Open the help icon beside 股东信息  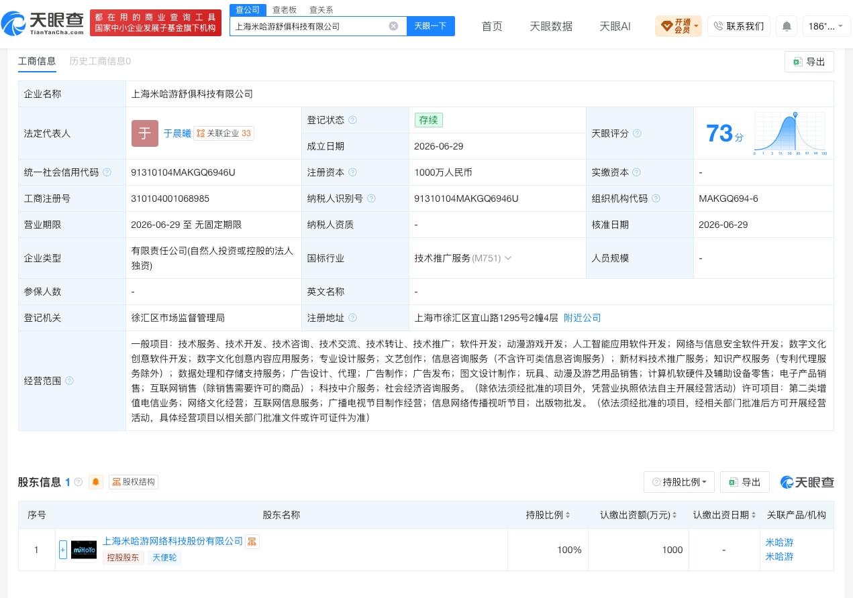click(79, 482)
